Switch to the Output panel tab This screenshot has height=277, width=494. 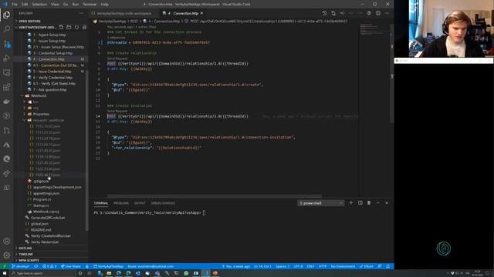tap(140, 203)
